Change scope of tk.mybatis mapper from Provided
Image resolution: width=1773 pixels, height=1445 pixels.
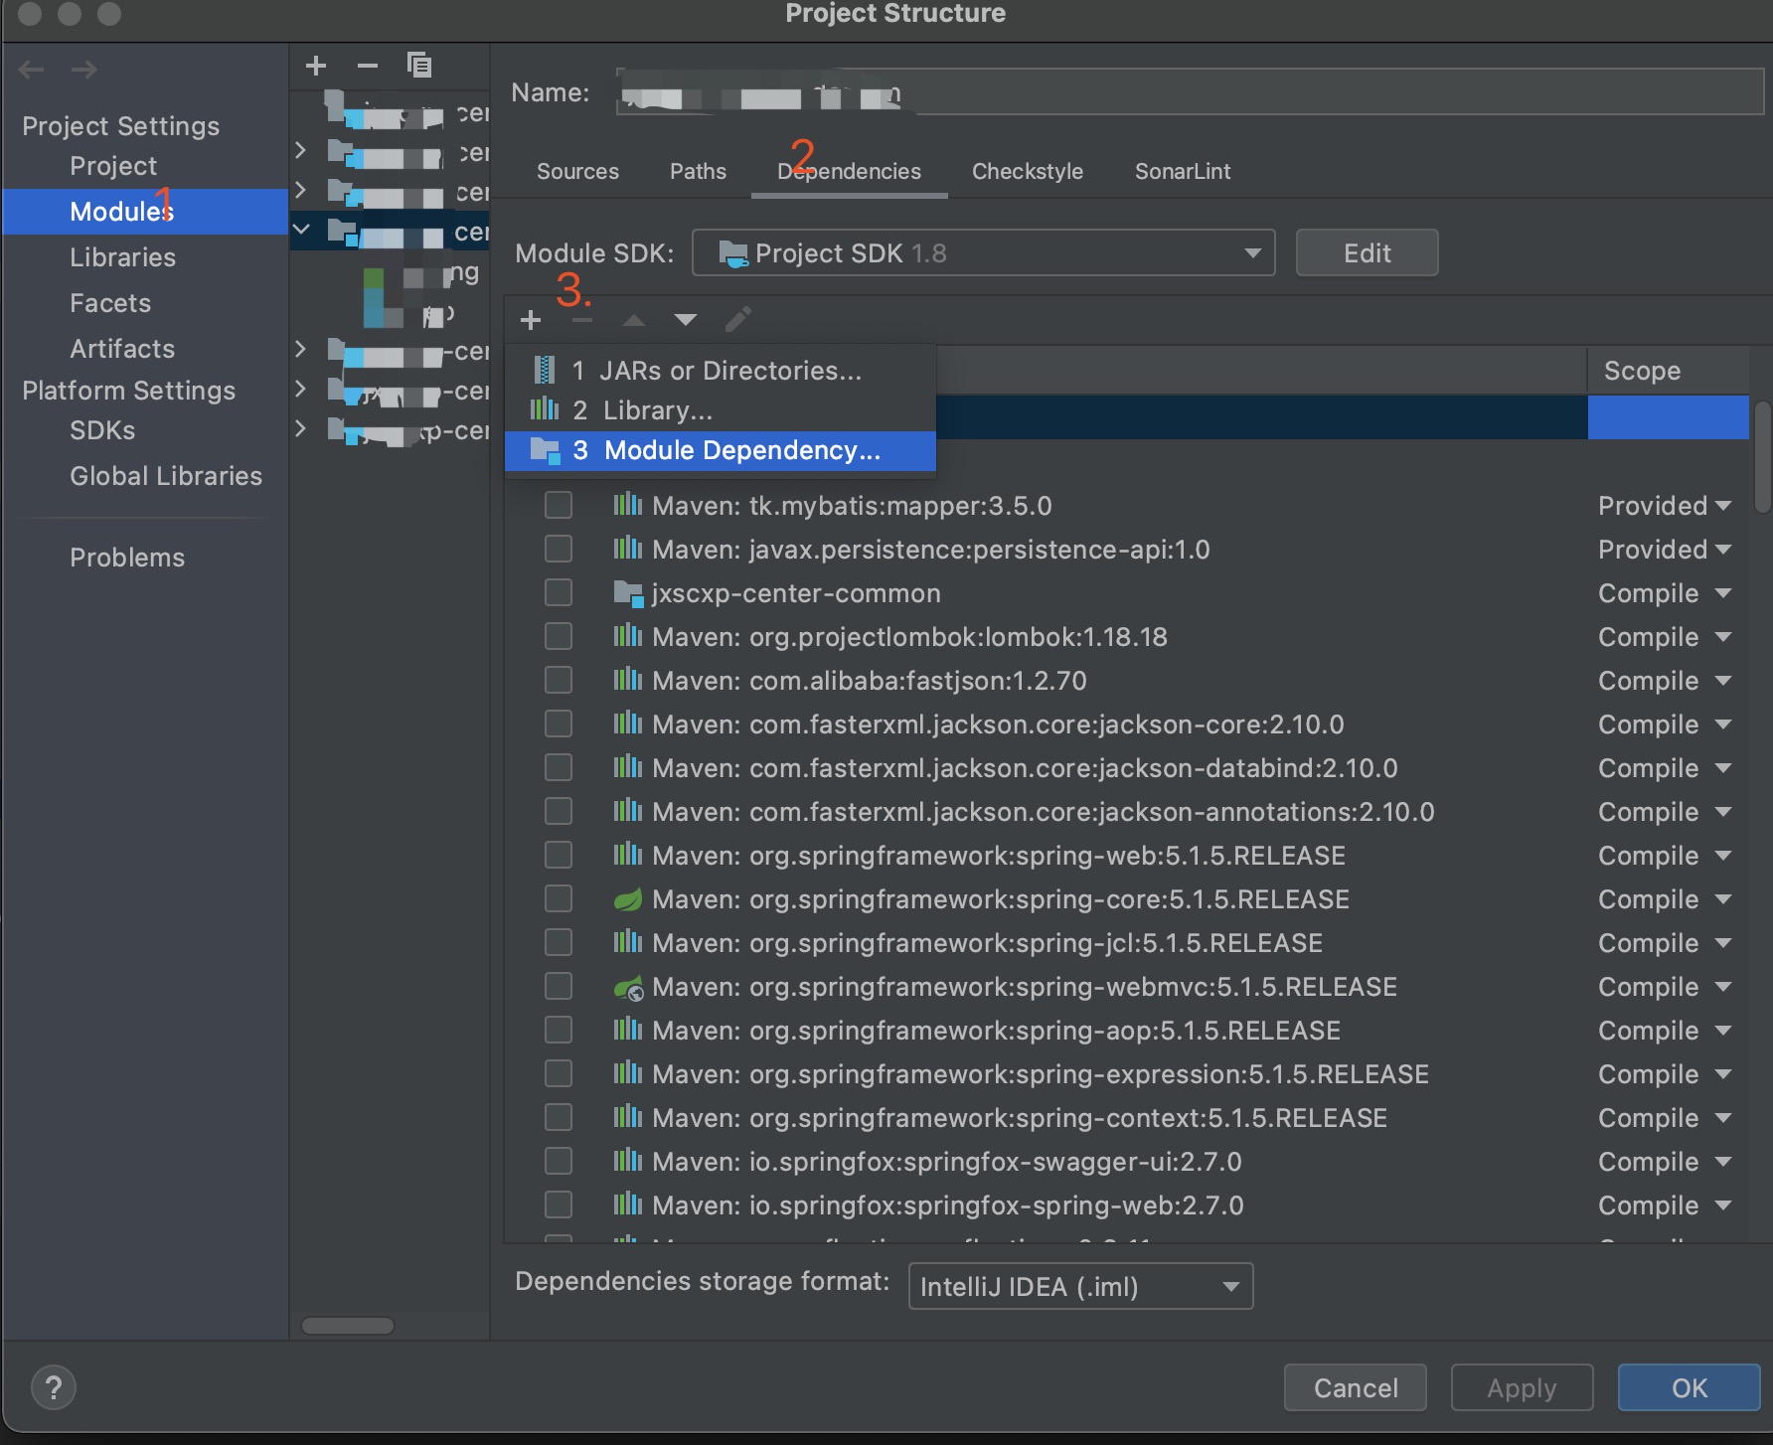[1665, 506]
